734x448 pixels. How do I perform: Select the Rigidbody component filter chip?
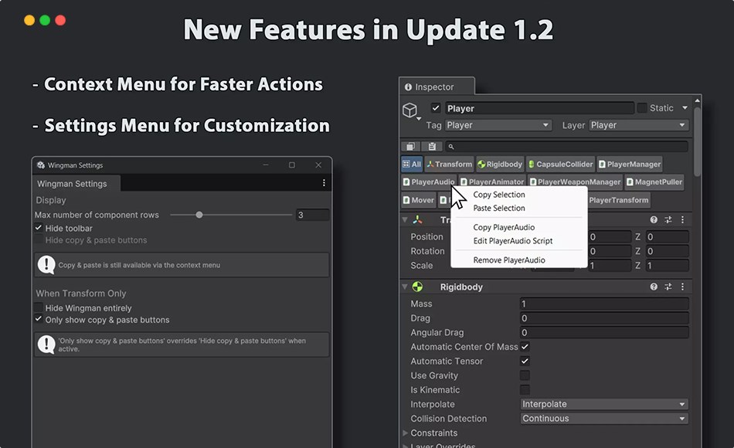[500, 164]
